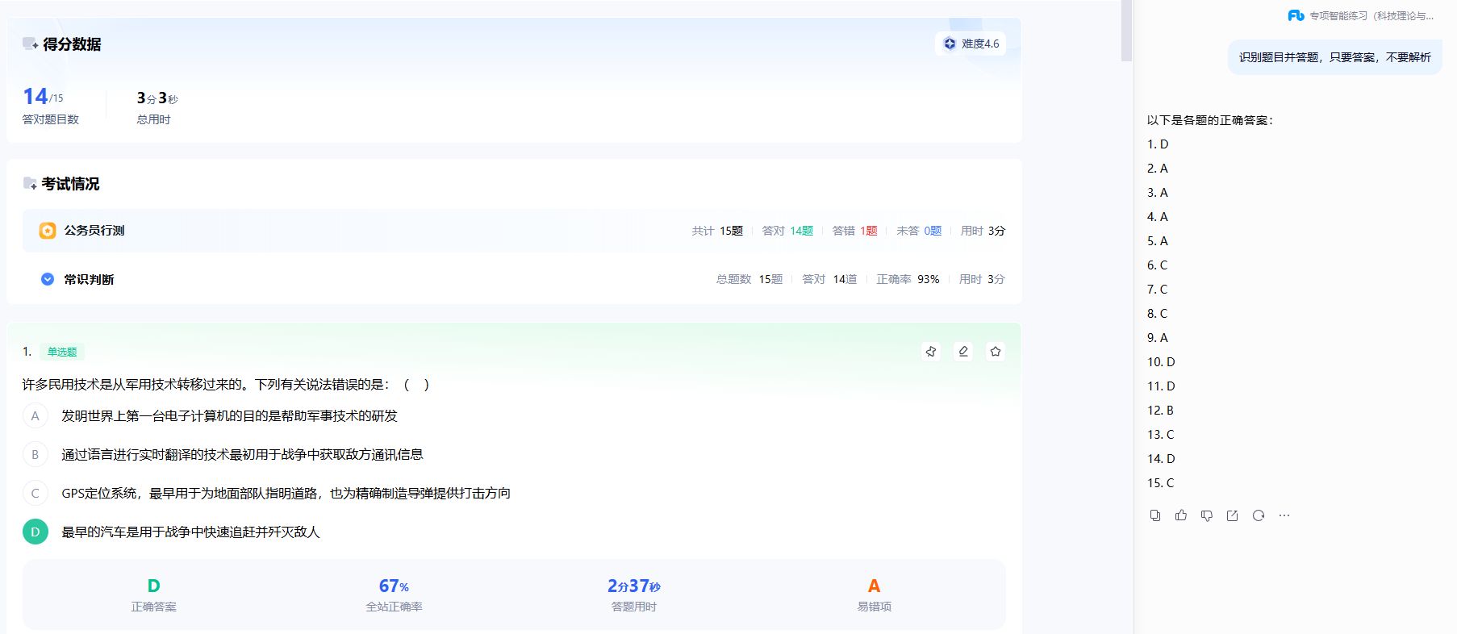
Task: Click the 14/15 答对题目数 score
Action: pyautogui.click(x=43, y=97)
